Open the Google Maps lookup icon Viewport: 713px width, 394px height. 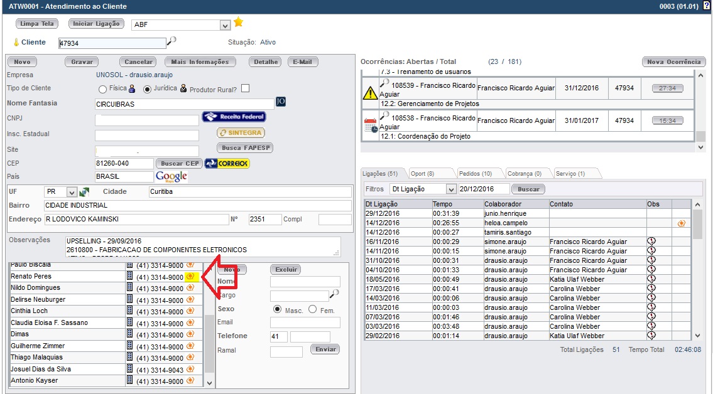tap(171, 176)
